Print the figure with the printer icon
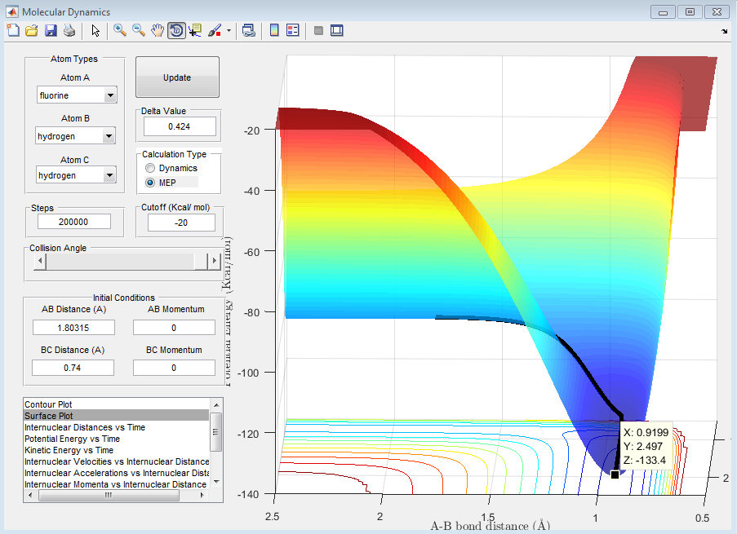This screenshot has height=534, width=737. [x=69, y=30]
